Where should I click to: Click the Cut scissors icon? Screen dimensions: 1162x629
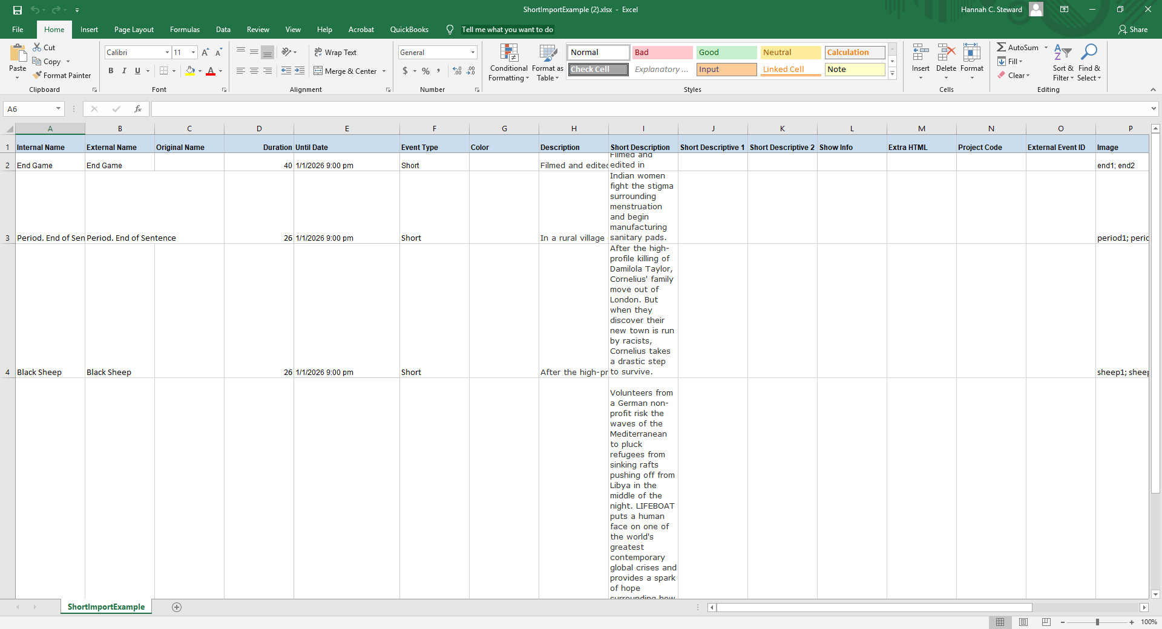37,47
